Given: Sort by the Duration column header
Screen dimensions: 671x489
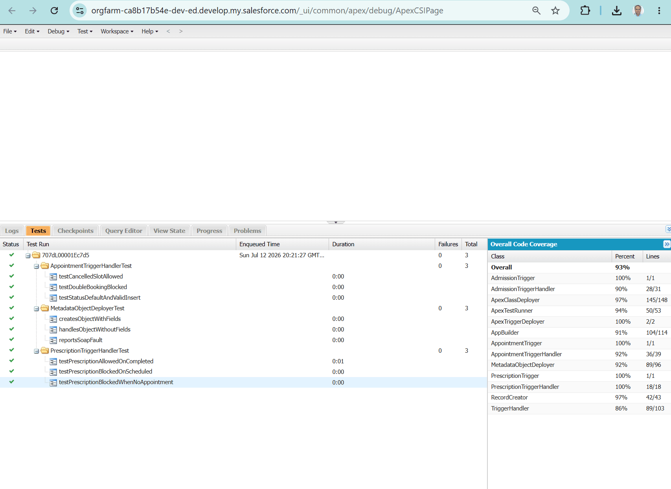Looking at the screenshot, I should coord(382,244).
